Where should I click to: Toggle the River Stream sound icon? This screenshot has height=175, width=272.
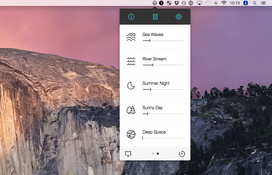click(131, 61)
